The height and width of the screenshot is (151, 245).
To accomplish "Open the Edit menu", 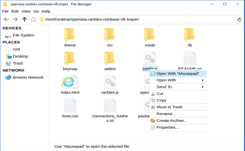I will (15, 11).
